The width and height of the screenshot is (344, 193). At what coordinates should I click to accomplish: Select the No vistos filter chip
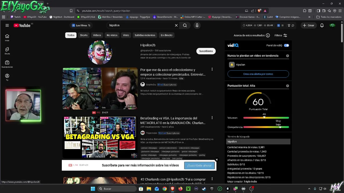click(112, 35)
